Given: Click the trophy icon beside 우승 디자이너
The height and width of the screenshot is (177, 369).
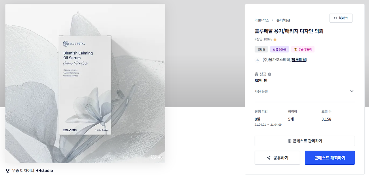Looking at the screenshot, I should tap(8, 171).
